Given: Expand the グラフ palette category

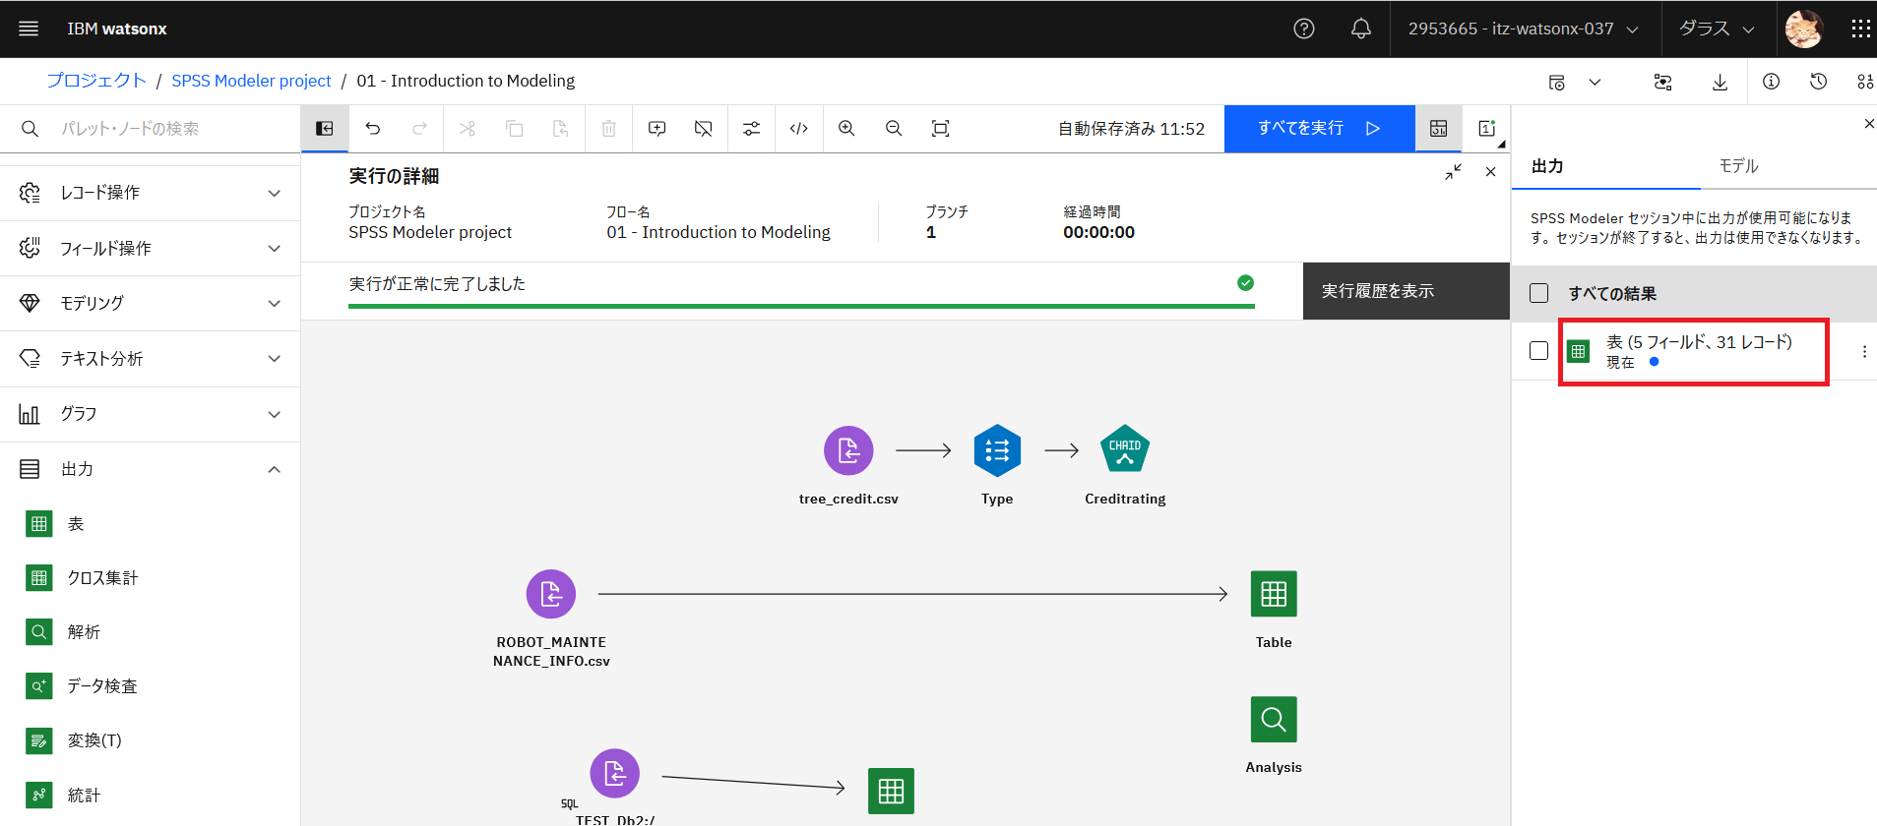Looking at the screenshot, I should [150, 414].
